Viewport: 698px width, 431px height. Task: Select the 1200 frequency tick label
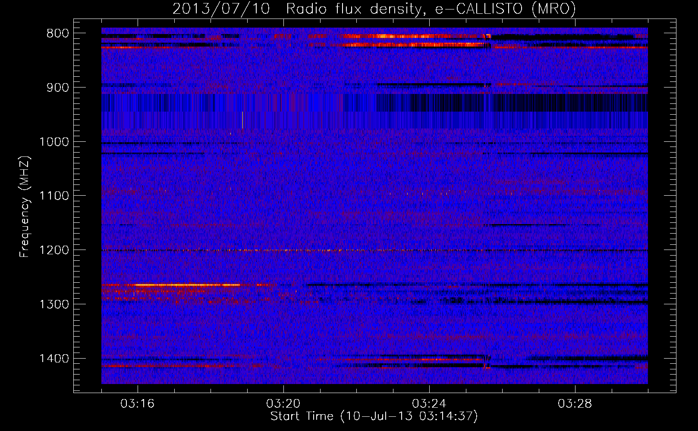[x=54, y=250]
